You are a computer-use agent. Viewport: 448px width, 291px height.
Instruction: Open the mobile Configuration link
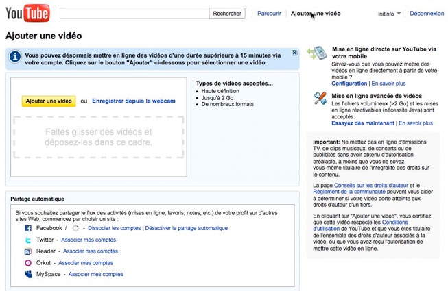click(x=349, y=84)
